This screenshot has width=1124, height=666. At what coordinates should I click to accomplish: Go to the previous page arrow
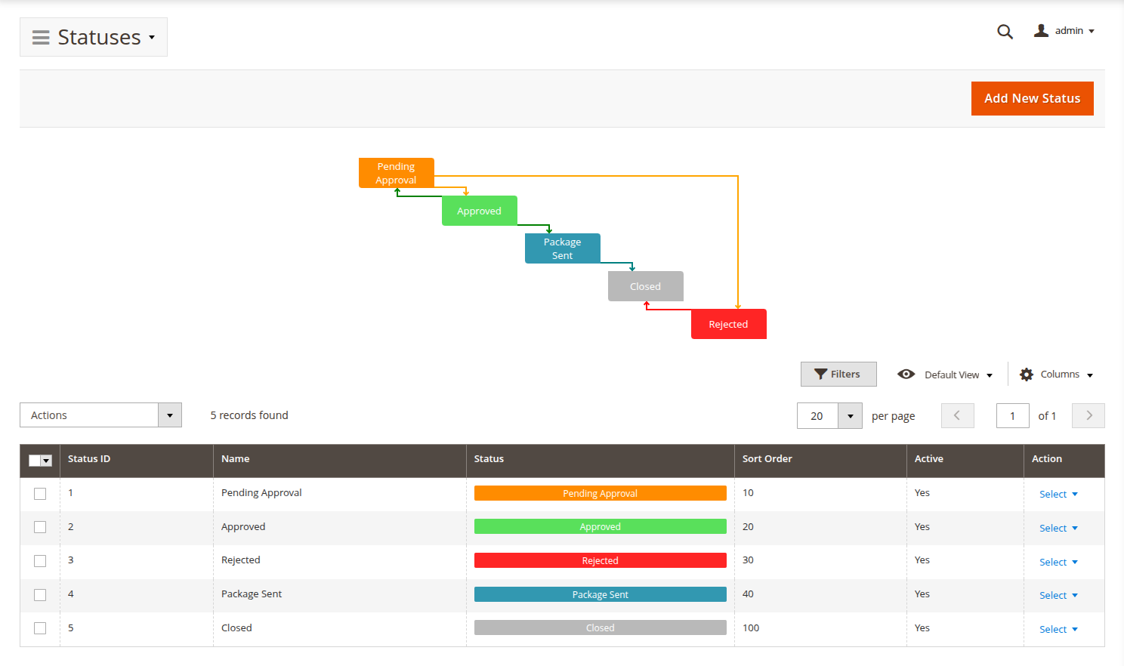pos(957,415)
